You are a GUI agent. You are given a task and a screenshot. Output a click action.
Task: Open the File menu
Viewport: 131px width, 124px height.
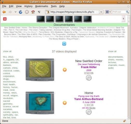[x=4, y=6]
